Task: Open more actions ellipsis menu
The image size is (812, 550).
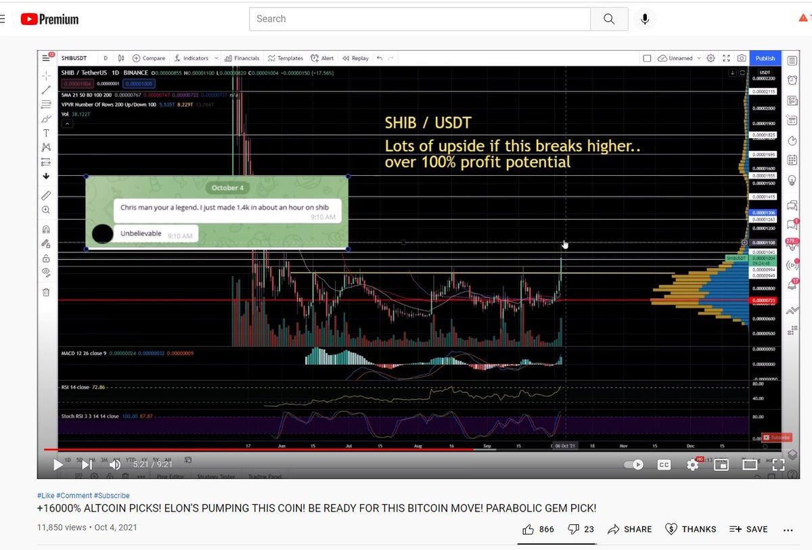Action: pos(787,529)
